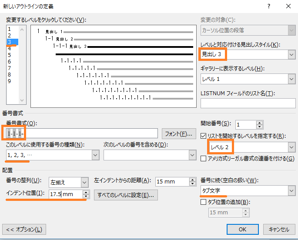This screenshot has height=240, width=298.
Task: Increase インデント位置 with up arrow
Action: coord(86,192)
